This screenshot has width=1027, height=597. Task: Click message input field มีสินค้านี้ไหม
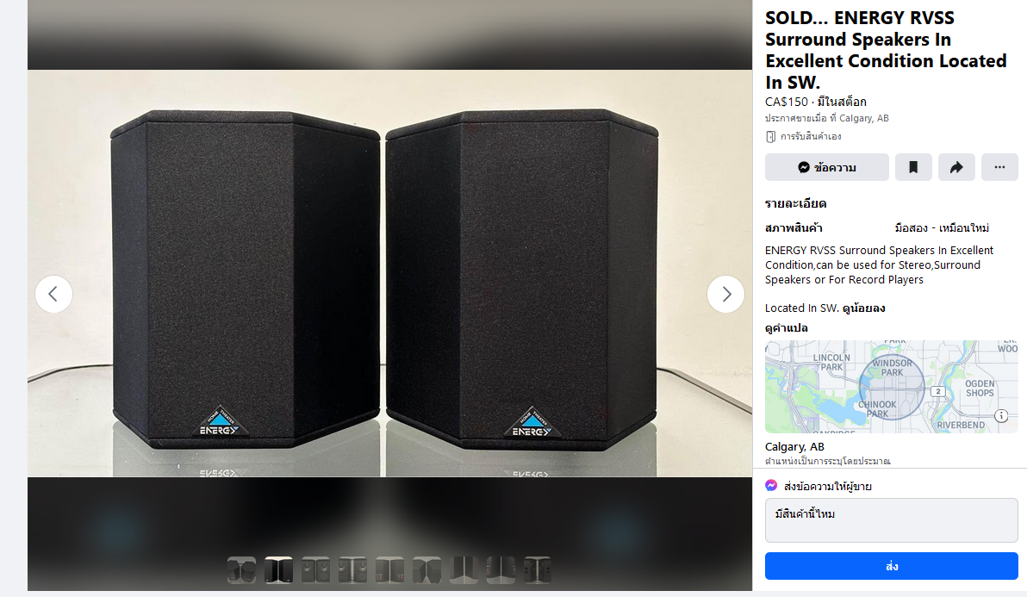point(892,520)
